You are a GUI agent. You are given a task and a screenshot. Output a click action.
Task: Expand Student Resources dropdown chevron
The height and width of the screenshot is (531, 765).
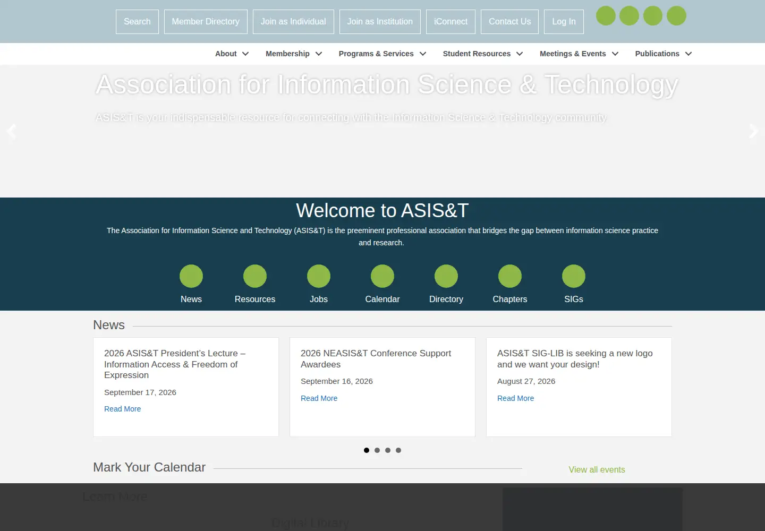tap(520, 54)
